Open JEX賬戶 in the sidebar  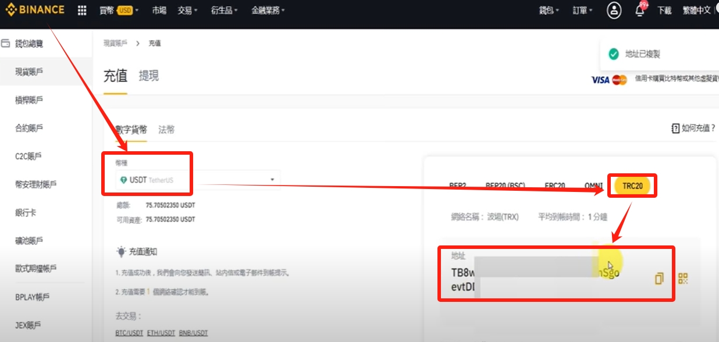(29, 325)
